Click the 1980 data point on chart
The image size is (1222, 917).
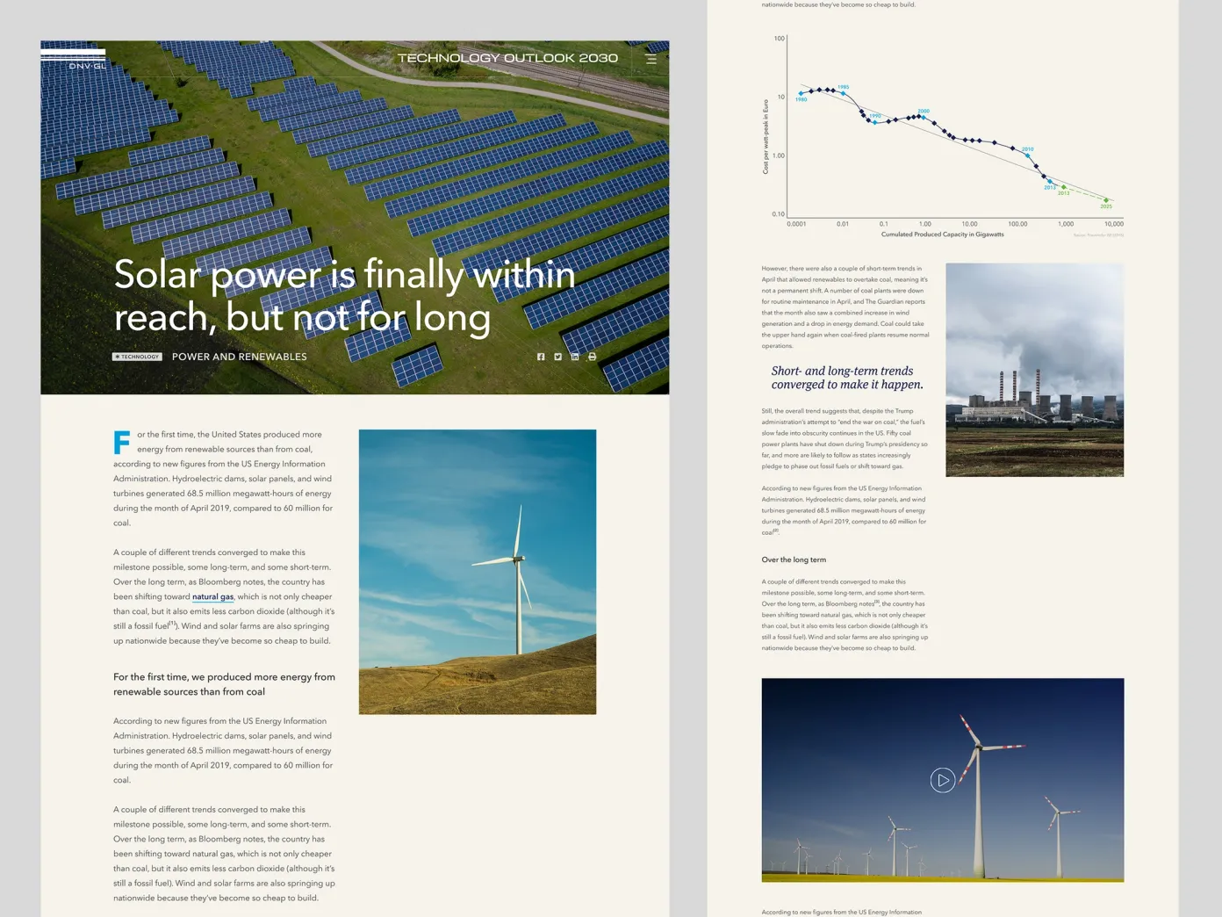[801, 93]
